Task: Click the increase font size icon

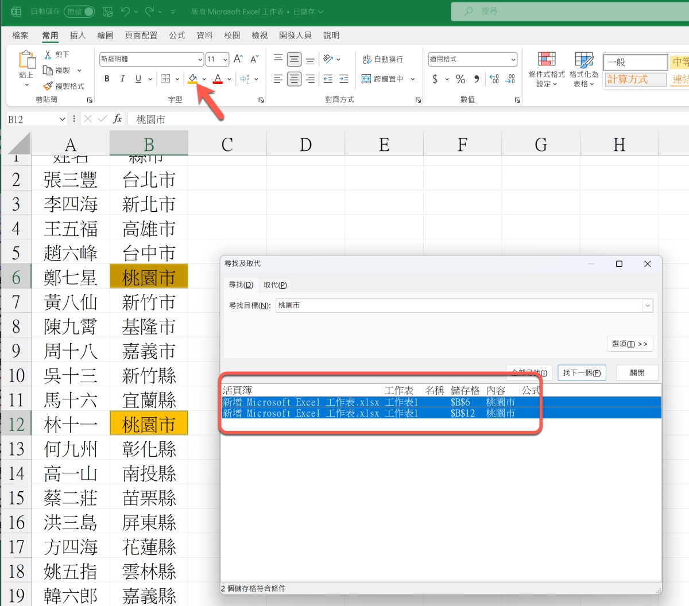Action: tap(238, 59)
